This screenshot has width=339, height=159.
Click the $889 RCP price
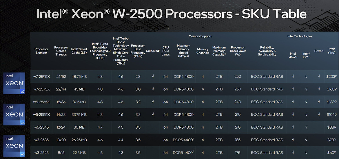tap(332, 127)
